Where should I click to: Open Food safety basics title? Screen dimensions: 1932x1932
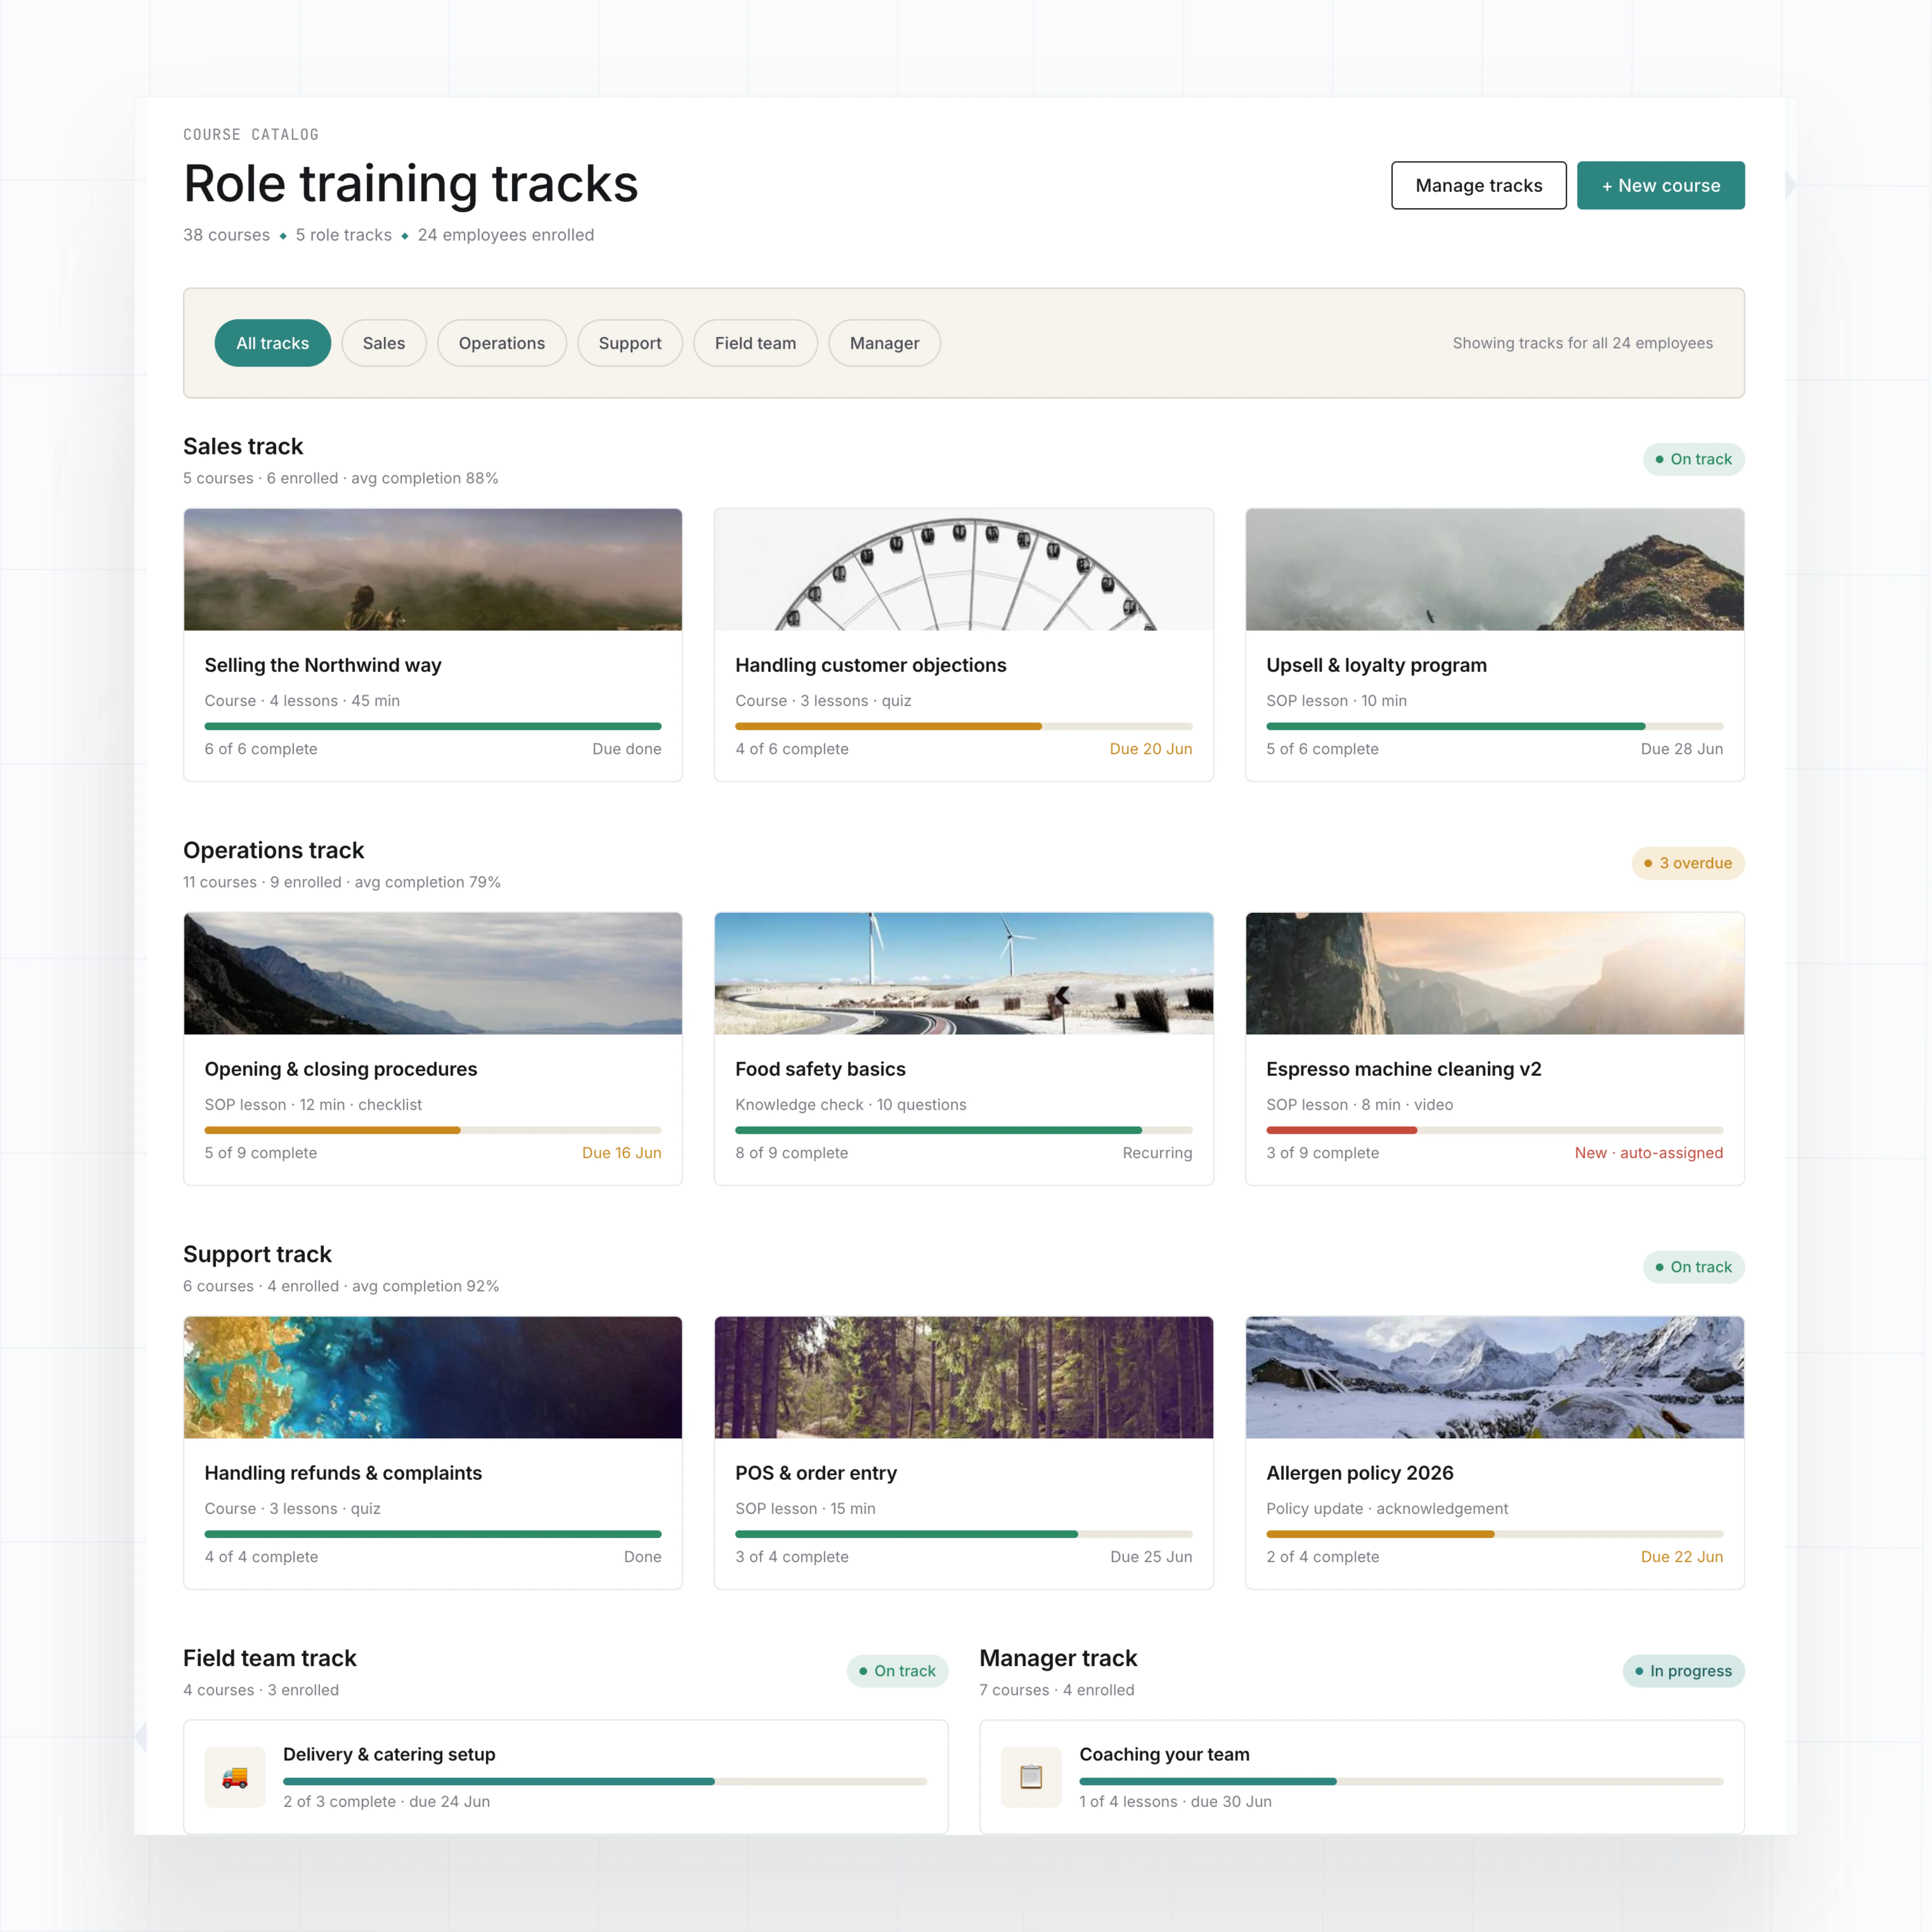[x=820, y=1069]
